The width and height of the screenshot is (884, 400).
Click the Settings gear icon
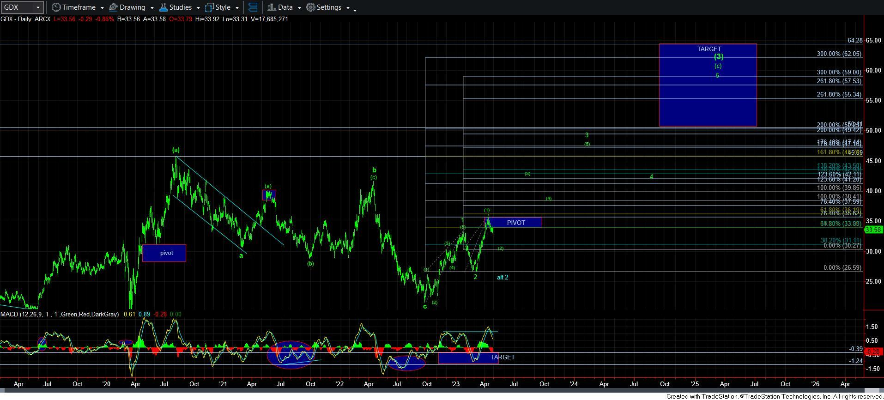[x=311, y=7]
